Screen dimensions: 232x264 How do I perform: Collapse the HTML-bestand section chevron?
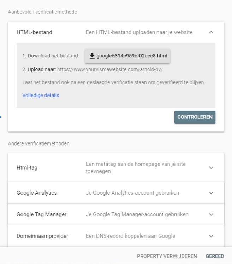pos(211,32)
